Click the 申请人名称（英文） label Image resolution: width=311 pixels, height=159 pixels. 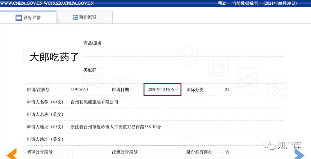(45, 115)
